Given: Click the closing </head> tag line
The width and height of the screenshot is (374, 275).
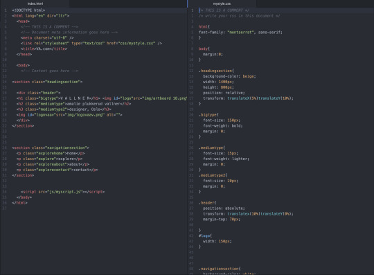Looking at the screenshot, I should click(24, 54).
